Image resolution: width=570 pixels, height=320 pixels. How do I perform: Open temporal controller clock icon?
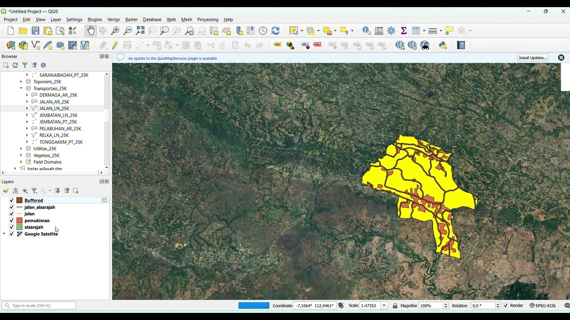pos(263,31)
